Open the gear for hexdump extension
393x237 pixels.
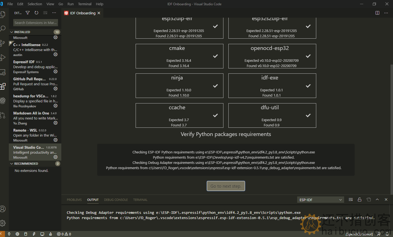(56, 106)
